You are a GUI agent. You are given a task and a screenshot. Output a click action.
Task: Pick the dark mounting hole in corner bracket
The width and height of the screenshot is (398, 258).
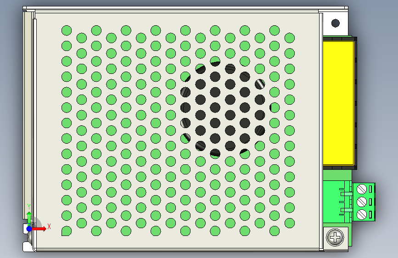pos(336,23)
